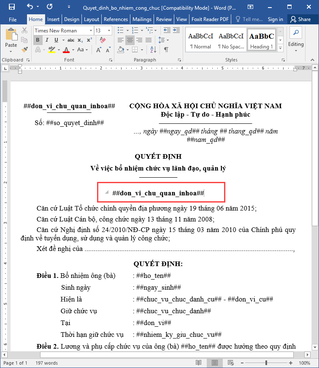Expand the Styles gallery more arrow
The height and width of the screenshot is (368, 319).
coord(281,48)
